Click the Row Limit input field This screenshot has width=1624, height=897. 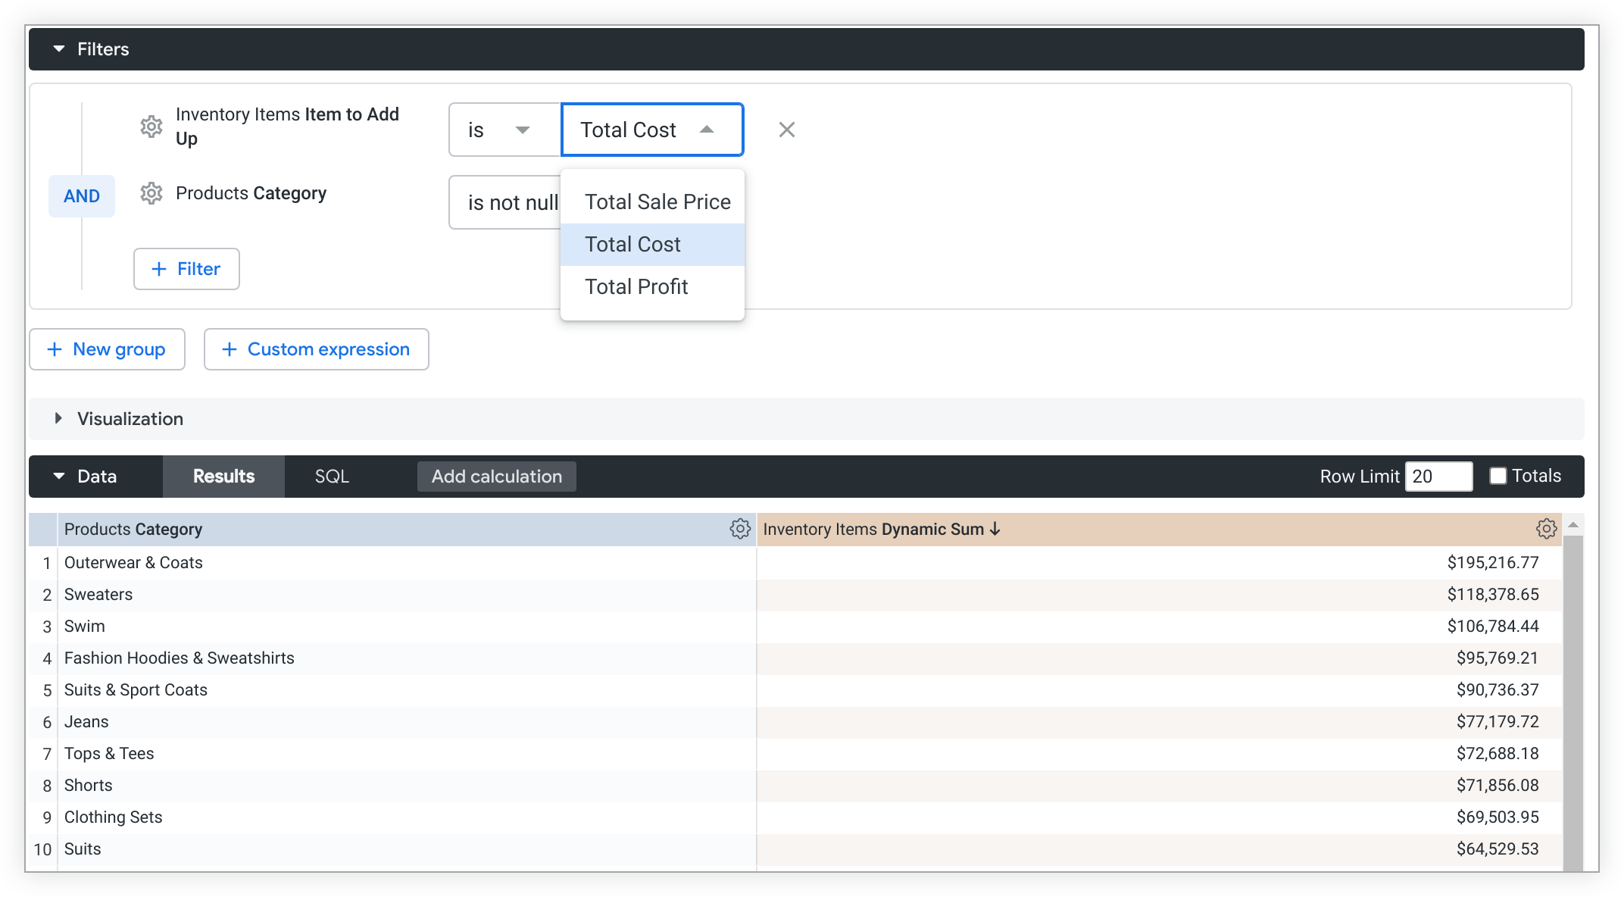tap(1438, 477)
